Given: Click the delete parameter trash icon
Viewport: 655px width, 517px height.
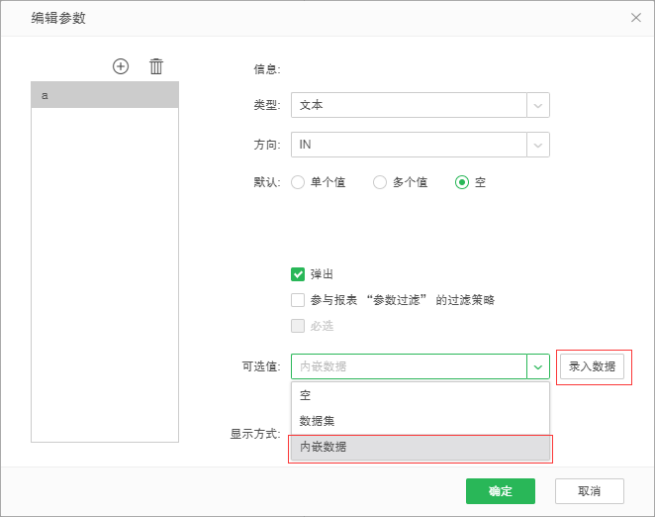Looking at the screenshot, I should click(x=156, y=66).
